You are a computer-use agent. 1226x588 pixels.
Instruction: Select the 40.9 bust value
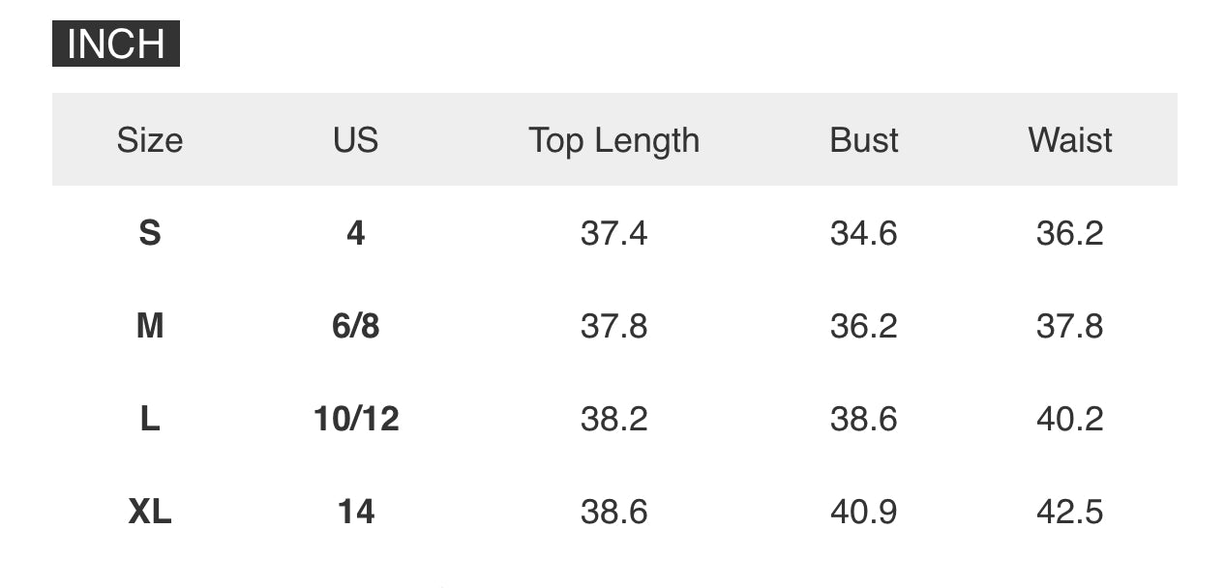coord(863,512)
